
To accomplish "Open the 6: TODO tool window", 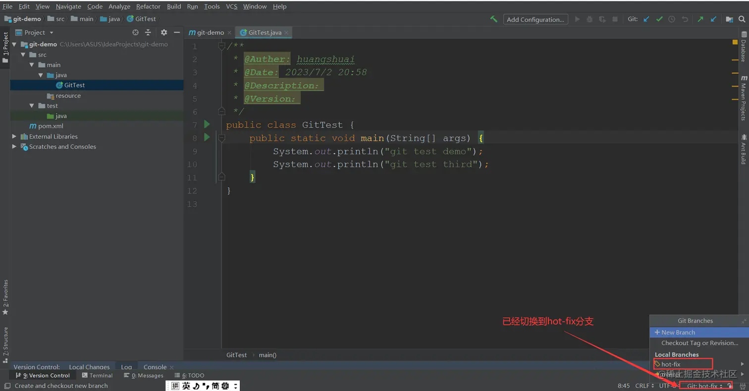I will point(190,376).
